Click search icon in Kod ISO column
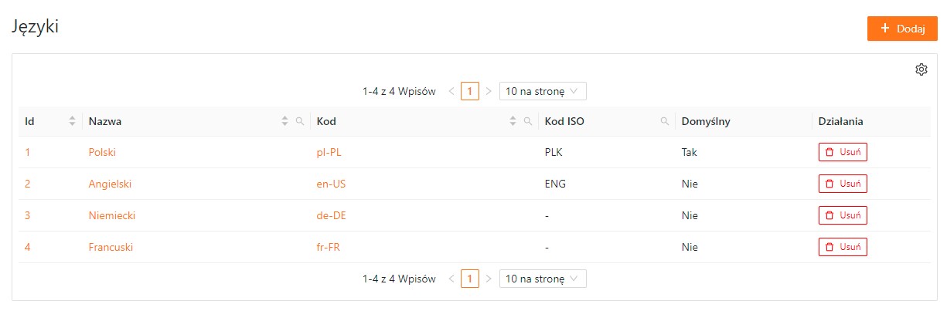 664,121
